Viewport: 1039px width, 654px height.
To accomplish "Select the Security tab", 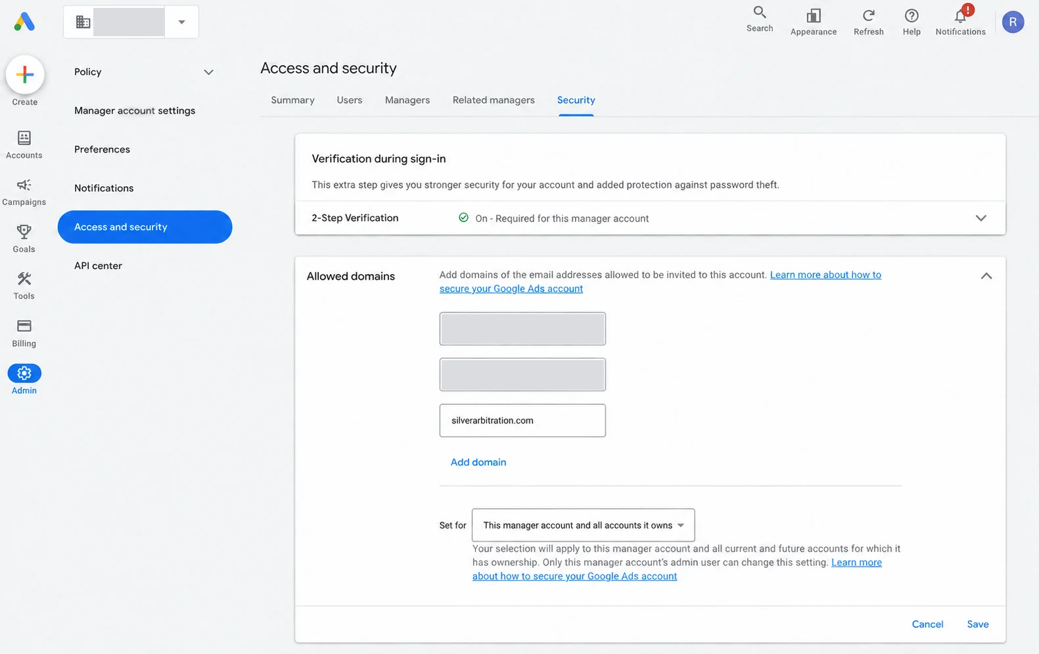I will click(x=576, y=100).
